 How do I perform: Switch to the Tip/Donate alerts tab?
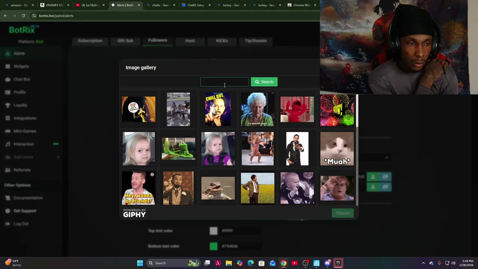255,41
